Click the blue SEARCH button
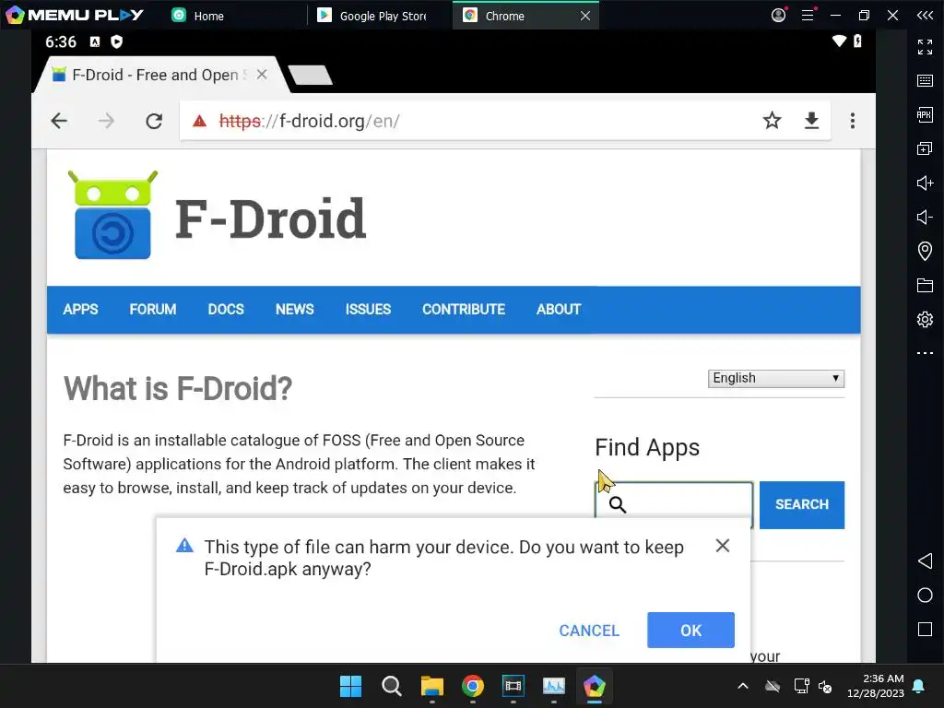This screenshot has height=708, width=944. tap(802, 504)
